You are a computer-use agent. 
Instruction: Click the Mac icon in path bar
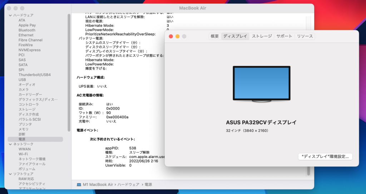coord(79,185)
